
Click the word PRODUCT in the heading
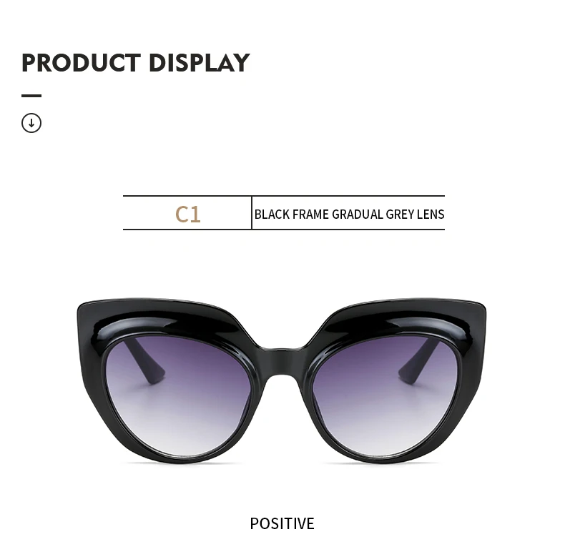pyautogui.click(x=81, y=63)
